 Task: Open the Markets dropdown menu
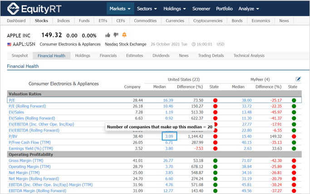tap(120, 9)
